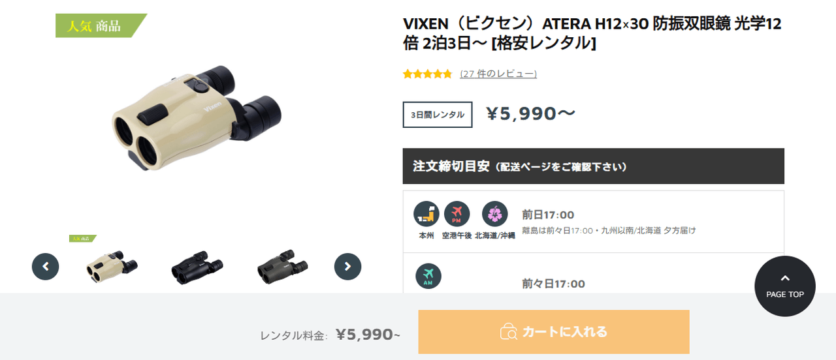Open the 27 件のレビュー reviews link

(498, 74)
